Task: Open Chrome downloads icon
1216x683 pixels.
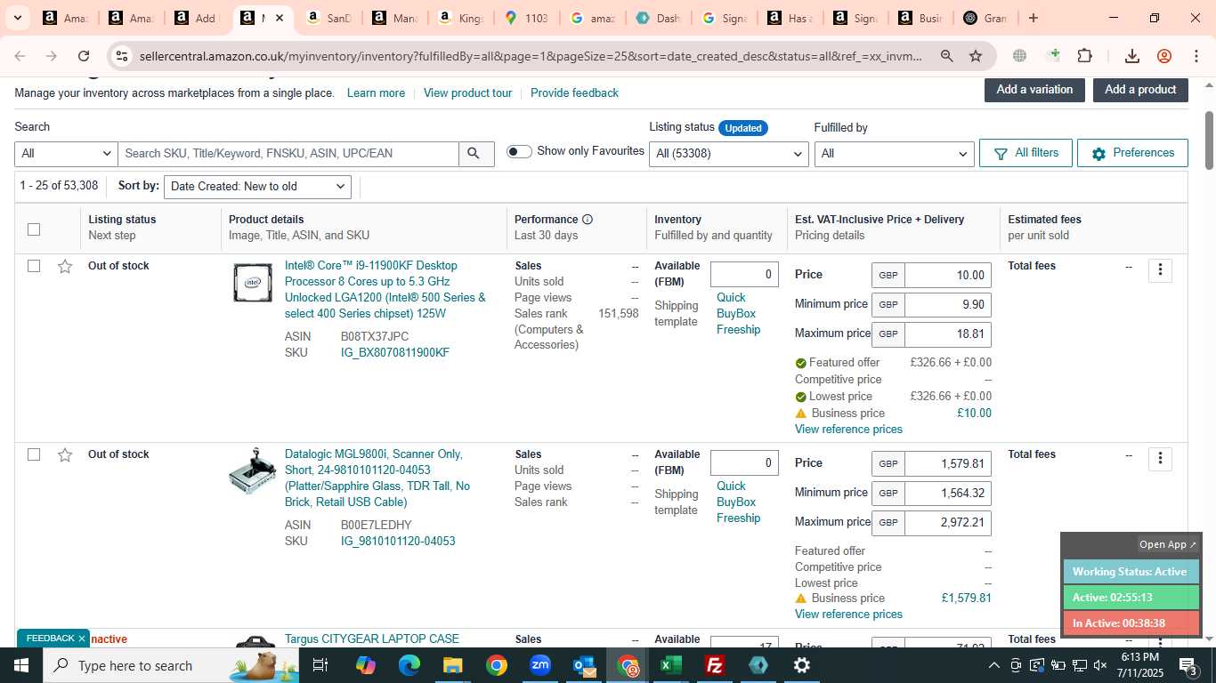Action: 1132,56
